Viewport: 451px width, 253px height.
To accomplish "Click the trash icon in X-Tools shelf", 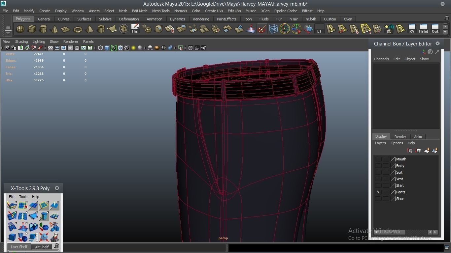I will (x=56, y=246).
